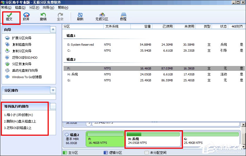Select the G: 25.49GB partition block
The width and height of the screenshot is (246, 156).
click(211, 139)
